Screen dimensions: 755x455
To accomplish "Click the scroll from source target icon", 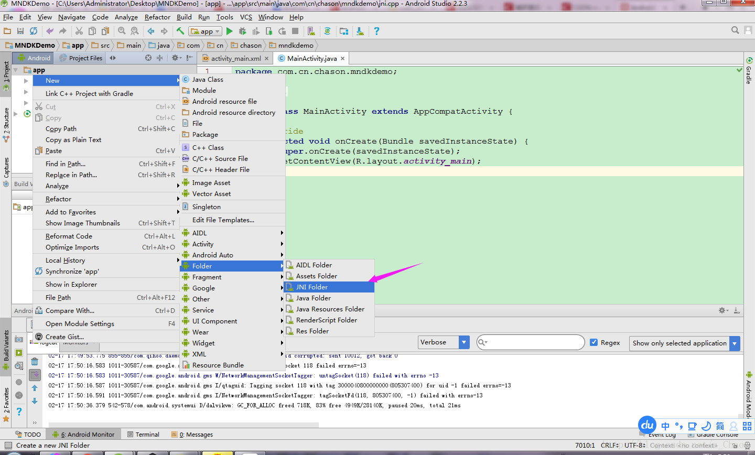I will 148,58.
